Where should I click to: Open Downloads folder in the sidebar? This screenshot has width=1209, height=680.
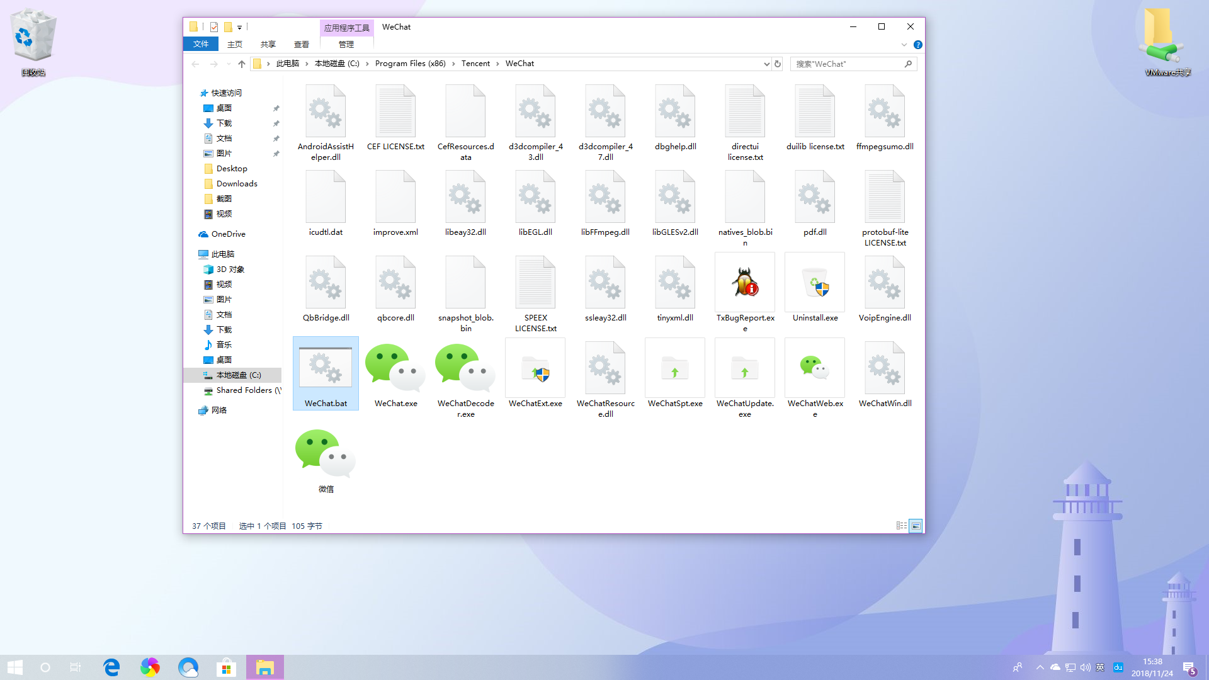[237, 184]
